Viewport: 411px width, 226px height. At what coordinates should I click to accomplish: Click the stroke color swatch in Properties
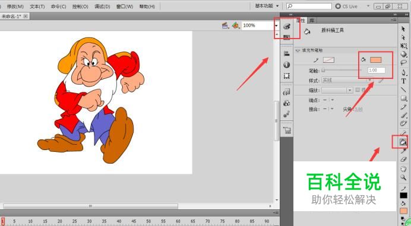pyautogui.click(x=328, y=60)
